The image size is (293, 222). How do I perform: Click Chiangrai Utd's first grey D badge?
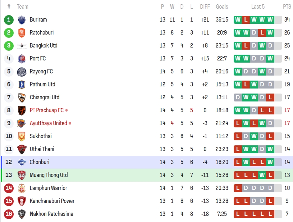237,97
